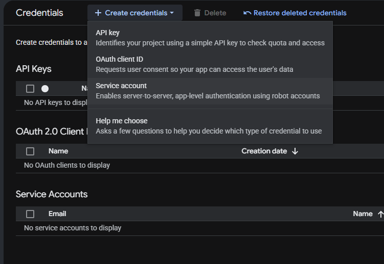Click the 'No service accounts to display' text
Viewport: 384px width, 264px height.
pyautogui.click(x=73, y=228)
